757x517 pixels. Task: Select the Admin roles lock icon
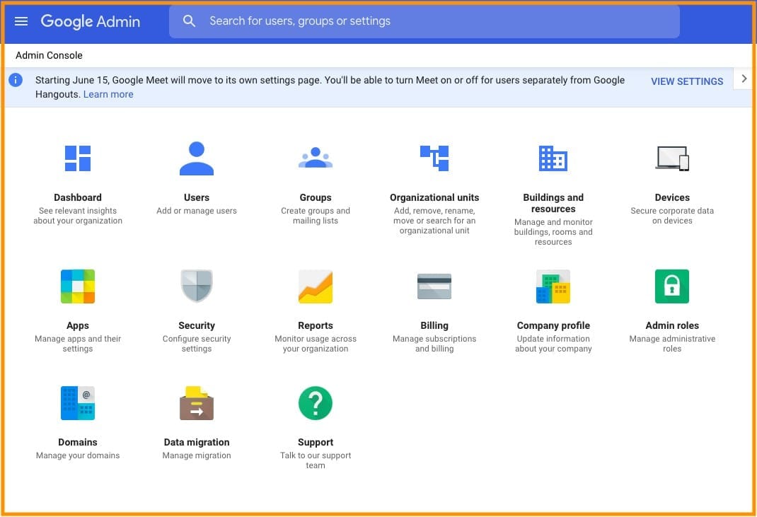click(x=672, y=286)
